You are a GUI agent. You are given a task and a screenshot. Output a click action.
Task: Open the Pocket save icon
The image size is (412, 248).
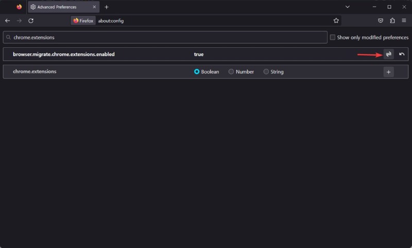381,21
